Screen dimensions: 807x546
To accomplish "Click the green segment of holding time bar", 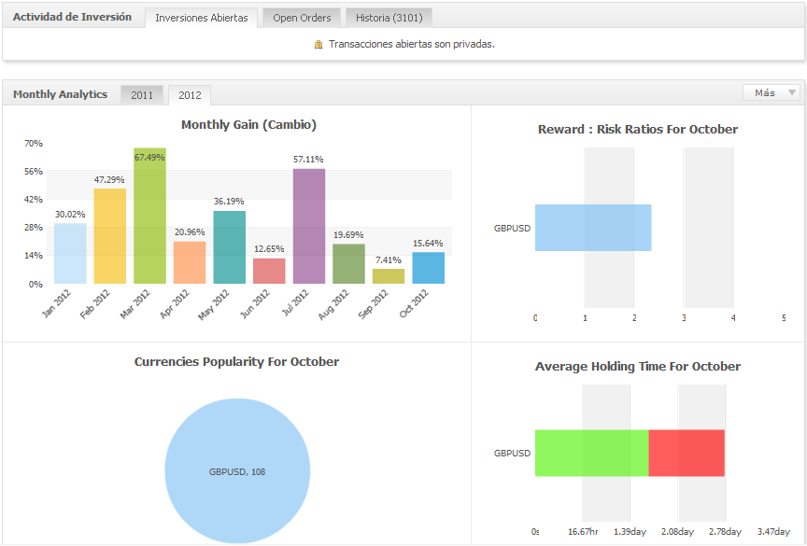I will click(591, 454).
